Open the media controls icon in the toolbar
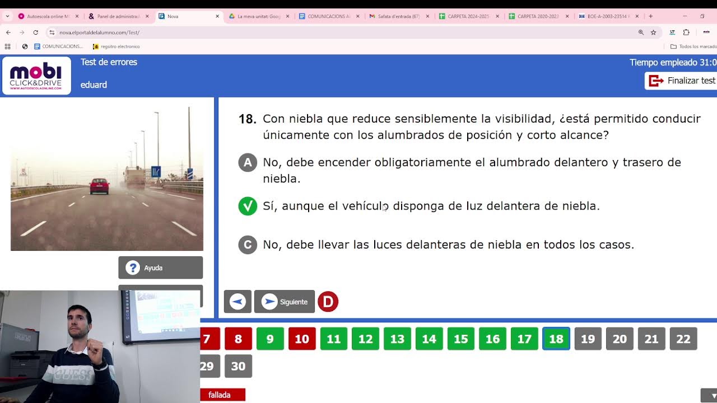Viewport: 717px width, 403px height. coord(672,32)
